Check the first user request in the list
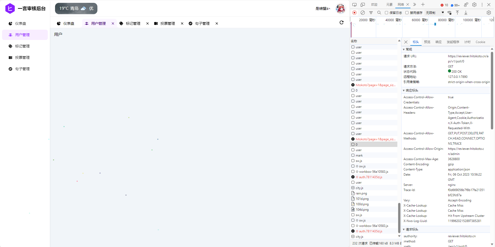The width and height of the screenshot is (495, 247). (x=353, y=47)
